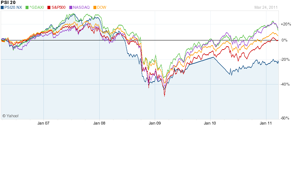Click the orange DOW legend color swatch
The width and height of the screenshot is (292, 173).
click(95, 8)
